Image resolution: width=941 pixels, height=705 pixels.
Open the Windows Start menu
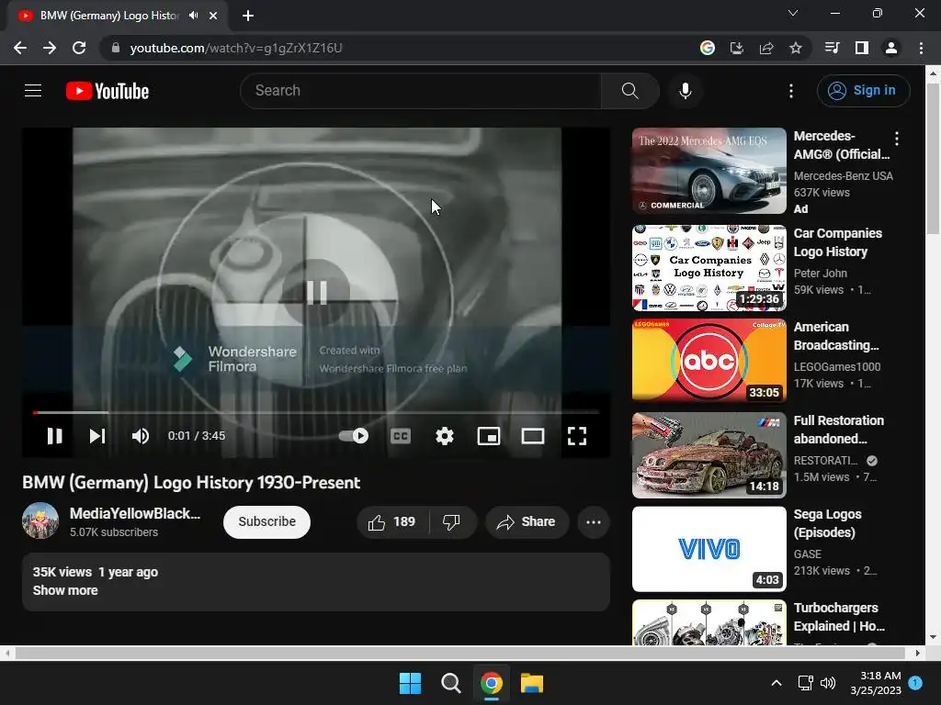(411, 683)
